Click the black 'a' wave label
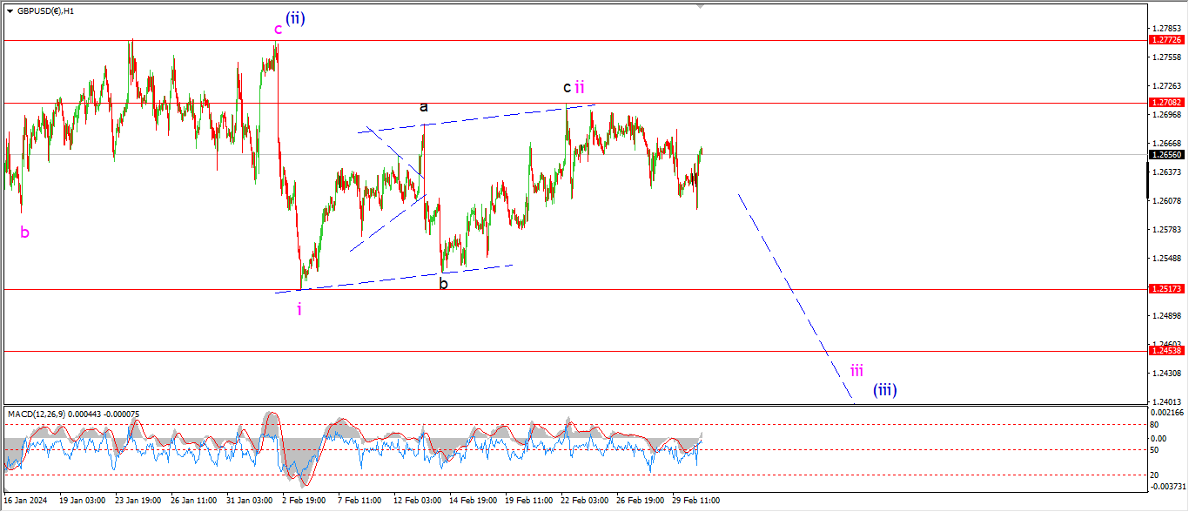 pyautogui.click(x=424, y=107)
